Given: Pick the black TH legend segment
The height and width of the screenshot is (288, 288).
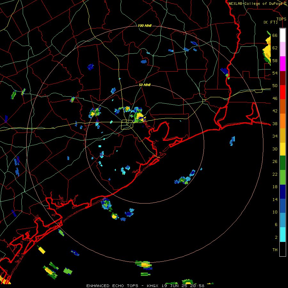Looking at the screenshot, I should [x=283, y=249].
